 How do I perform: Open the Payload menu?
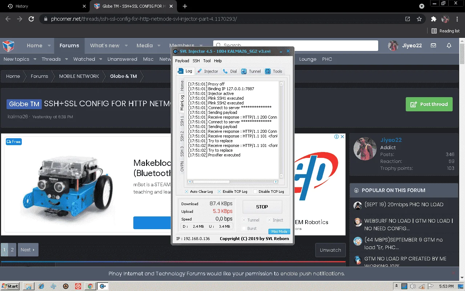coord(182,61)
